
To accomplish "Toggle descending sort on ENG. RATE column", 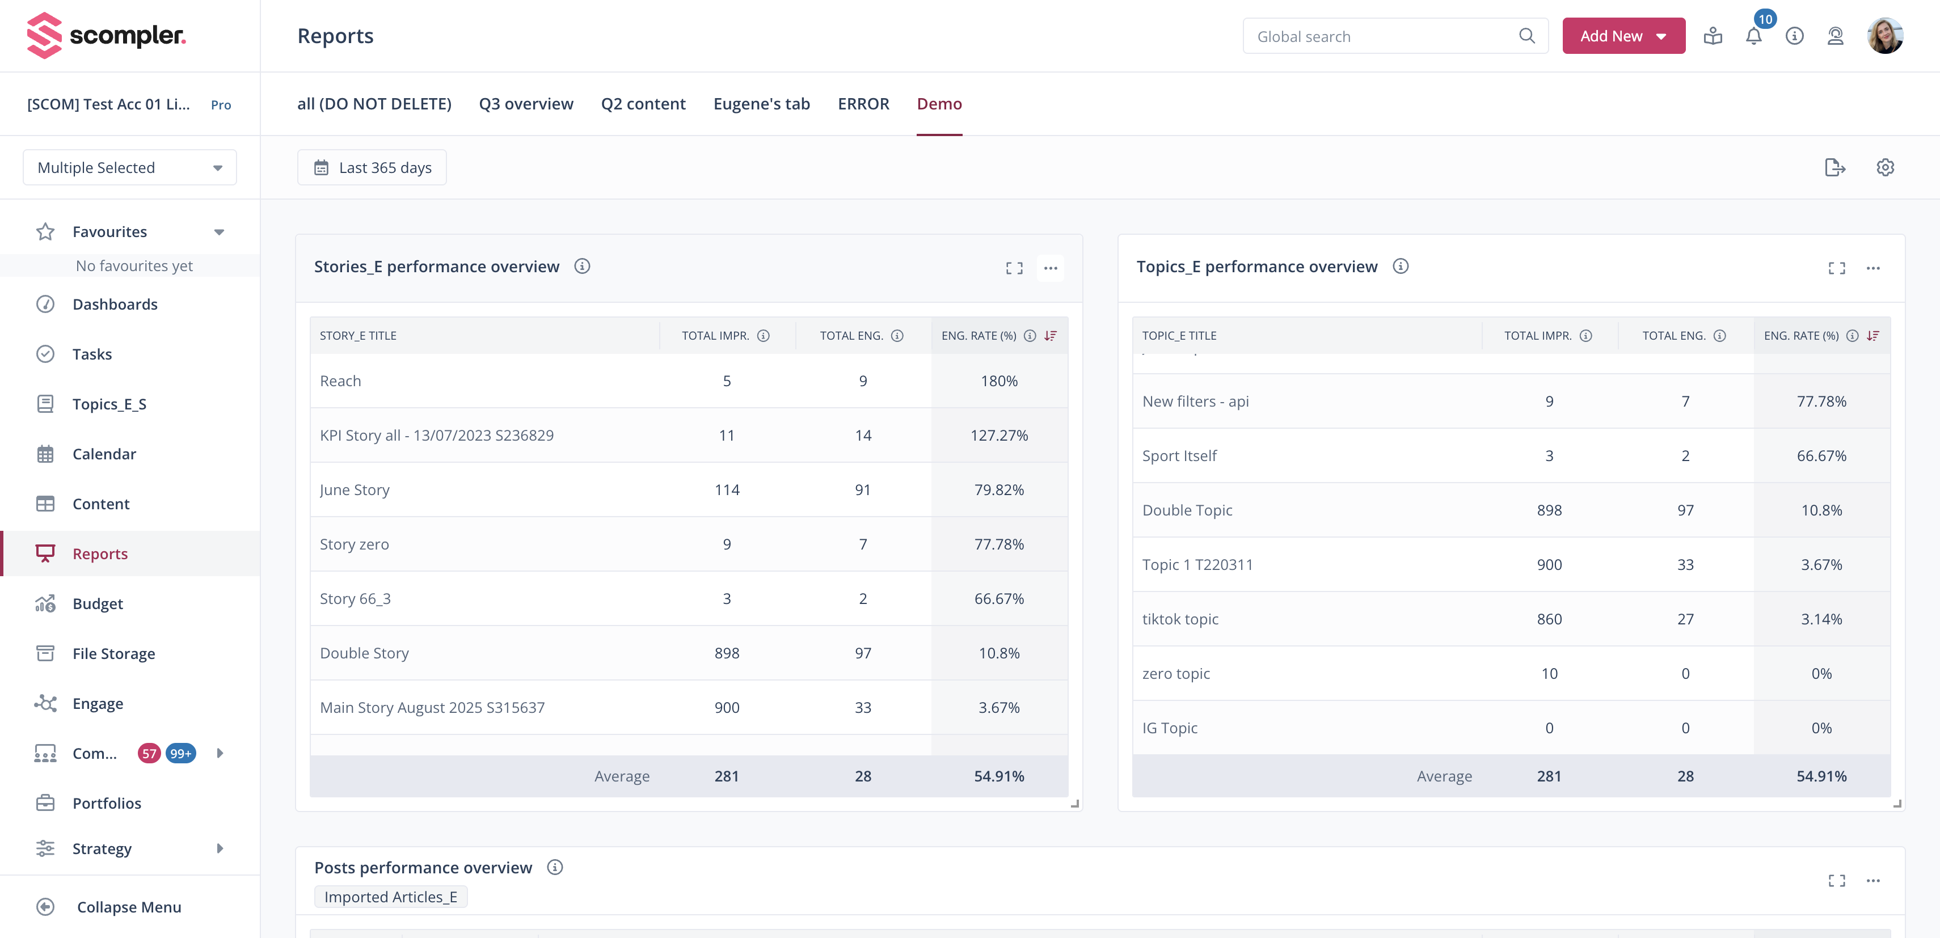I will click(1051, 336).
